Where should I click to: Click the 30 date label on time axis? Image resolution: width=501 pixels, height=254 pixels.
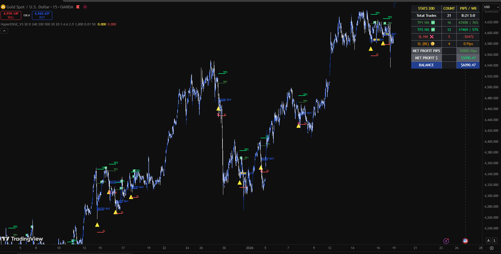click(224, 248)
